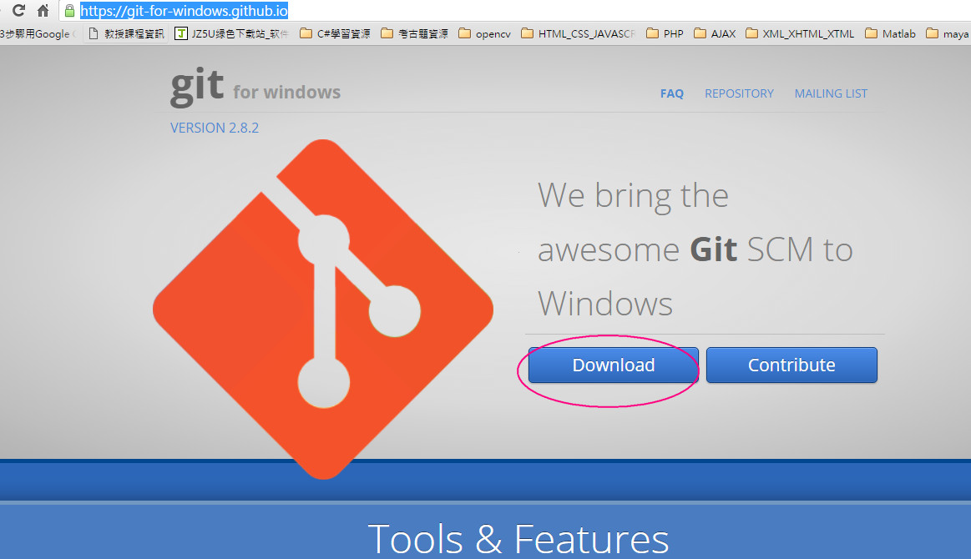Click the green secure padlock icon
The height and width of the screenshot is (559, 971).
pos(69,11)
